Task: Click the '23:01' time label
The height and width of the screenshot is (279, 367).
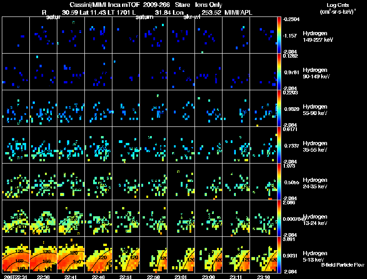Action: 181,277
